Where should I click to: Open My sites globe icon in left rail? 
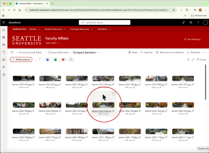point(4,37)
